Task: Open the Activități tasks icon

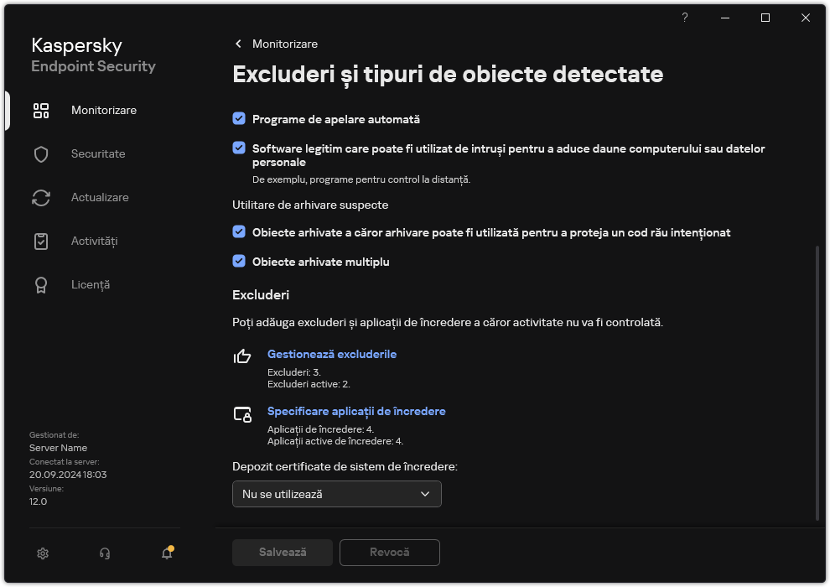Action: coord(40,241)
